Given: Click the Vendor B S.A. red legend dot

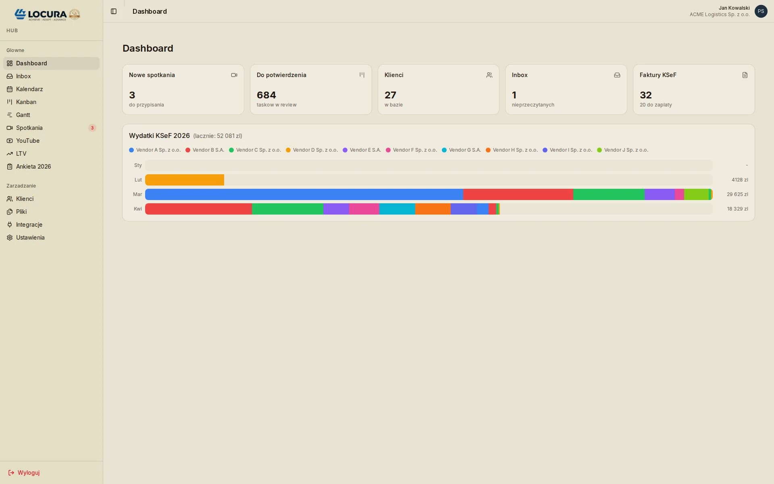Looking at the screenshot, I should 187,150.
